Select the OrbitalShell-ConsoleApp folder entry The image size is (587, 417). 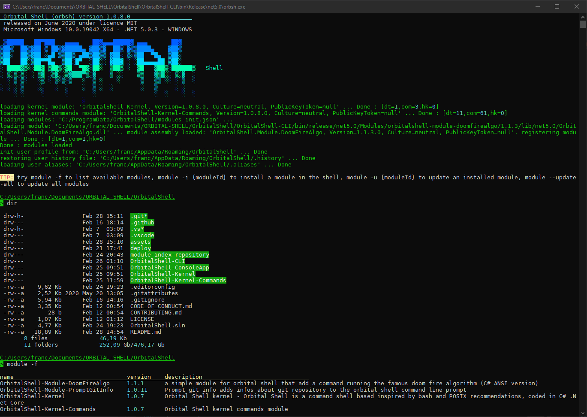[x=170, y=268]
